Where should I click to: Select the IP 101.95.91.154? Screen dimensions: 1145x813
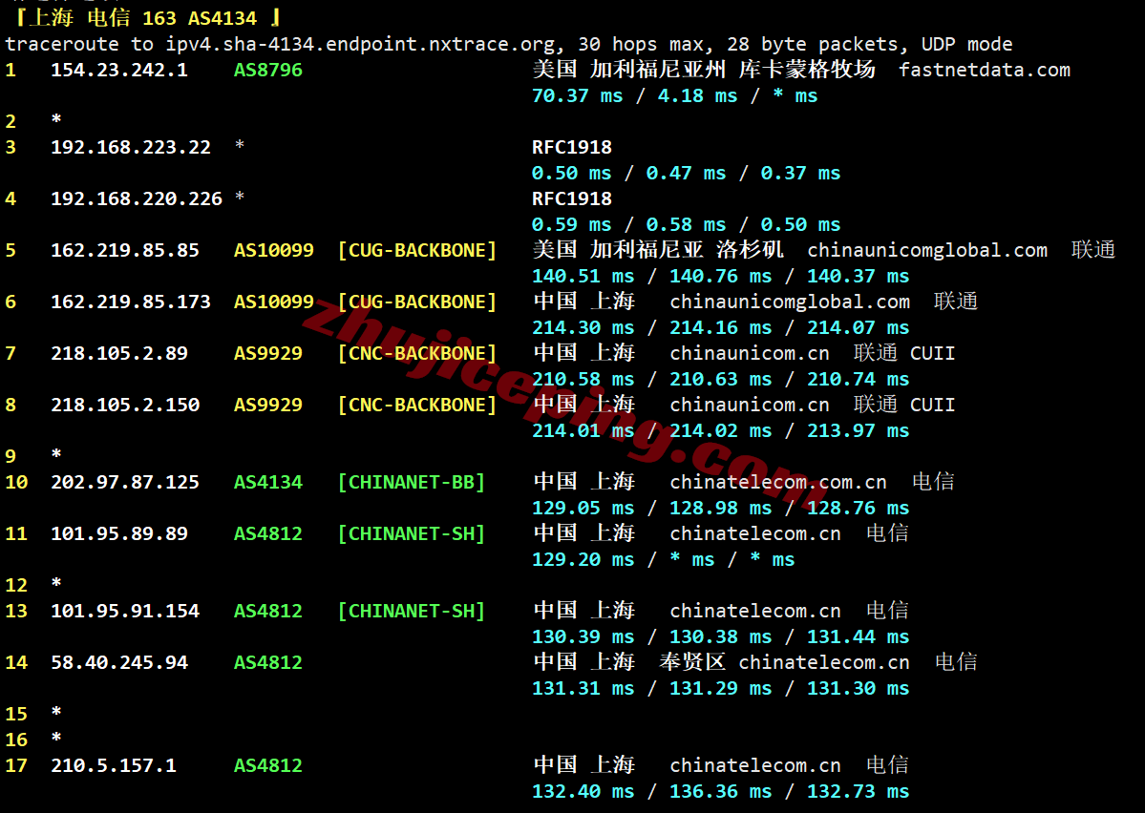[125, 611]
